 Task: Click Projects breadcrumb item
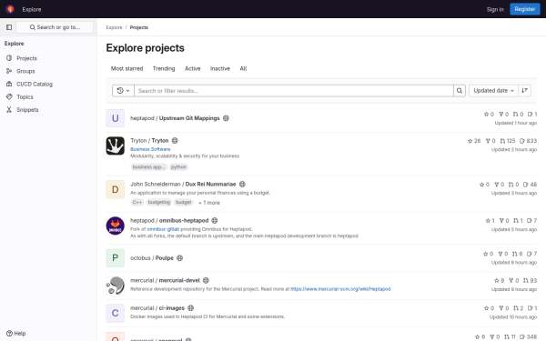(x=139, y=27)
